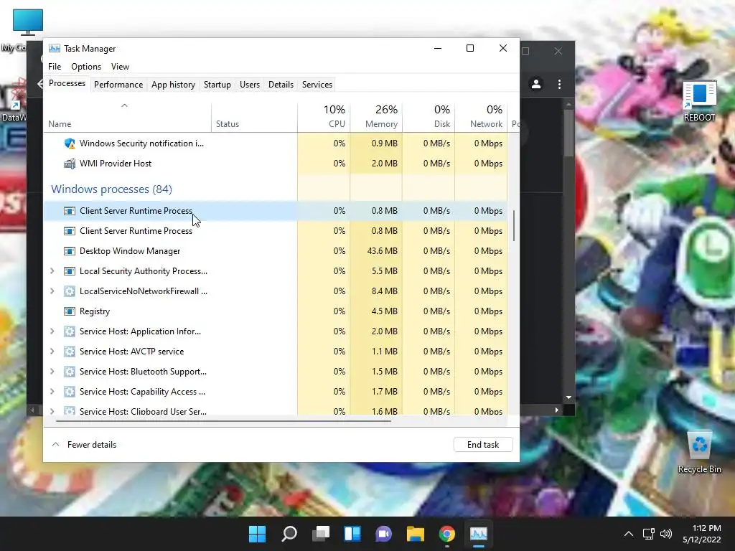This screenshot has width=735, height=551.
Task: Open the File menu
Action: point(55,67)
